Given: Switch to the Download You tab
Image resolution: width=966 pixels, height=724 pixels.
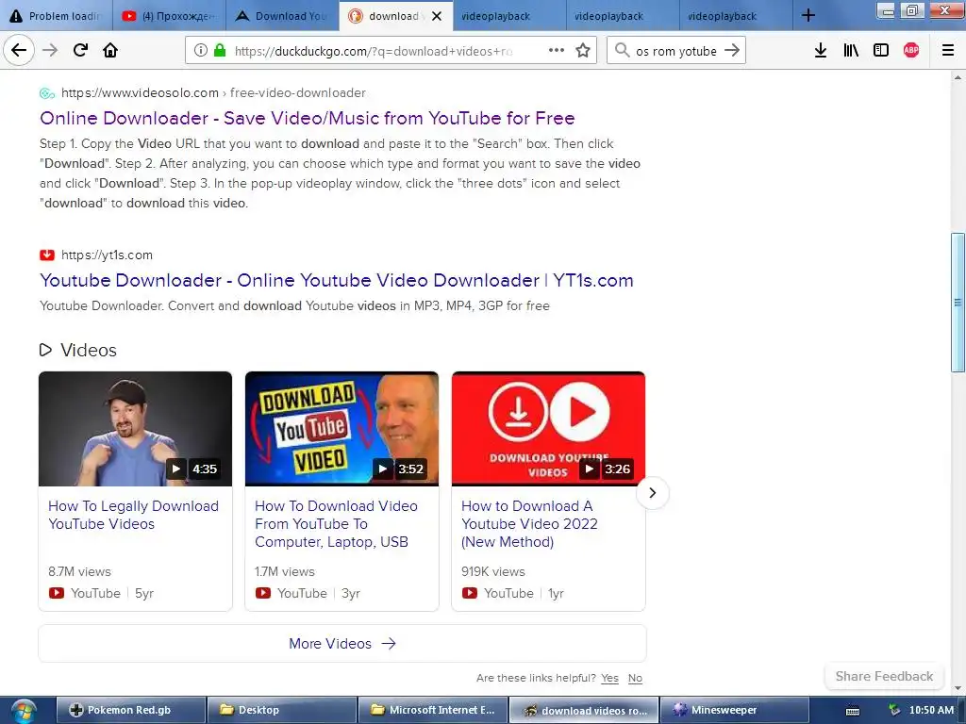Looking at the screenshot, I should [282, 16].
